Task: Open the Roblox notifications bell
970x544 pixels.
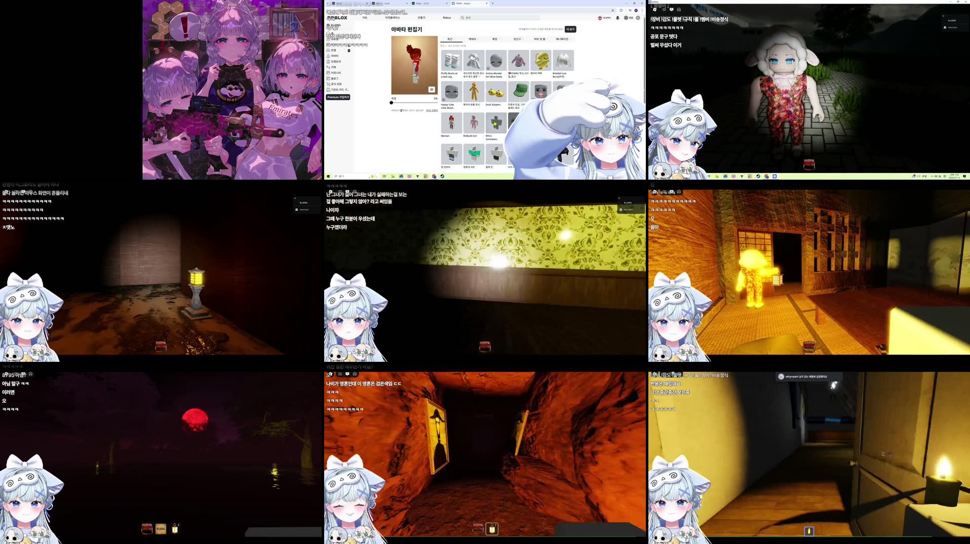Action: pos(617,18)
